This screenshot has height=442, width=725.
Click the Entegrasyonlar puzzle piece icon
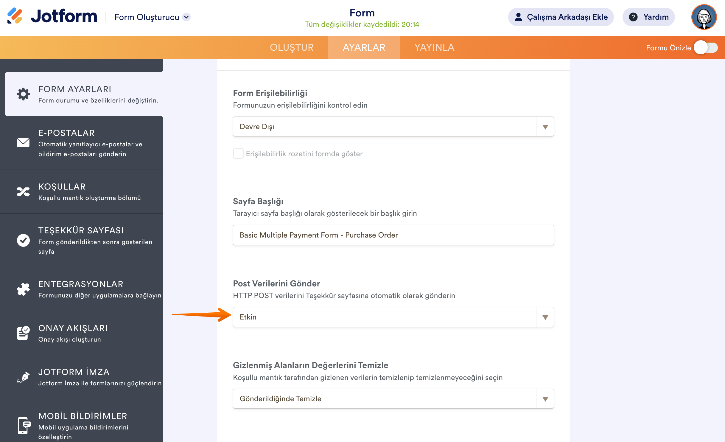point(23,289)
